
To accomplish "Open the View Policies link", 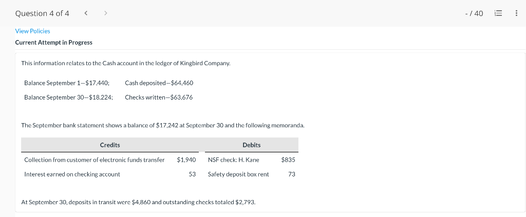I will [32, 31].
